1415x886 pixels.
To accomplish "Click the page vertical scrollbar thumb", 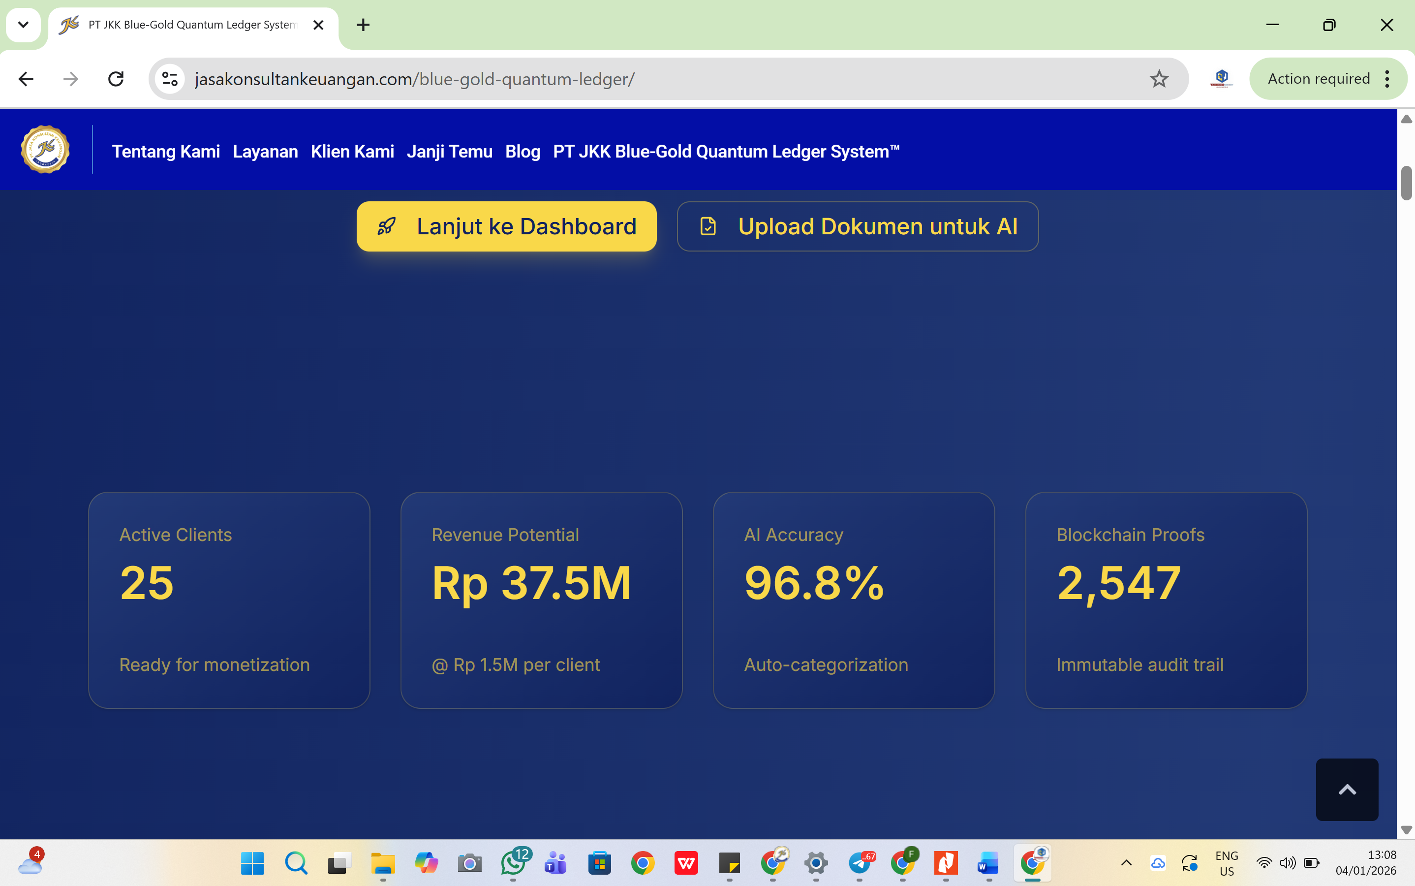I will tap(1406, 183).
